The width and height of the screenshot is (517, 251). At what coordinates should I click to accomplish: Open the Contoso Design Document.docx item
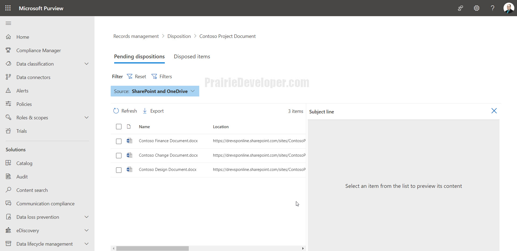pyautogui.click(x=168, y=169)
